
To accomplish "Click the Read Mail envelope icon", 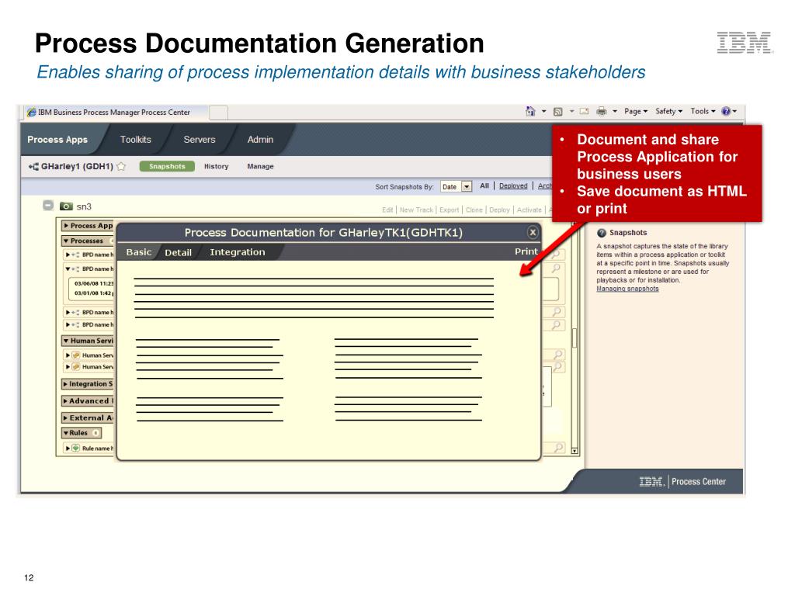I will (584, 112).
